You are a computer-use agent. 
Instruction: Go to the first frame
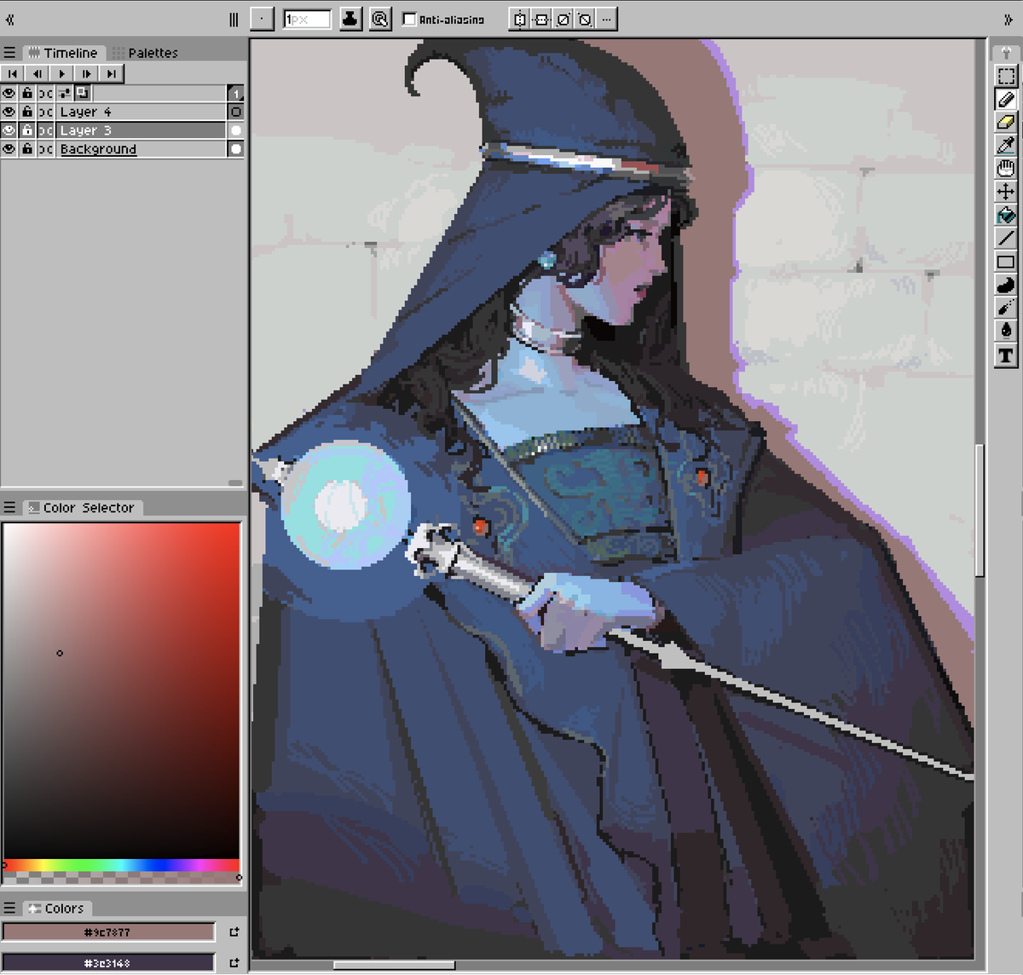12,74
